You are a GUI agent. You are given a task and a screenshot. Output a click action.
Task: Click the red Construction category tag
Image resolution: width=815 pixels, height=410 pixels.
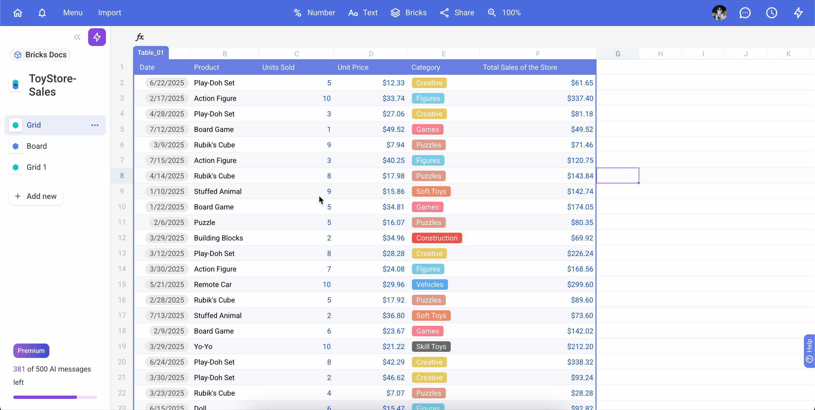click(437, 238)
